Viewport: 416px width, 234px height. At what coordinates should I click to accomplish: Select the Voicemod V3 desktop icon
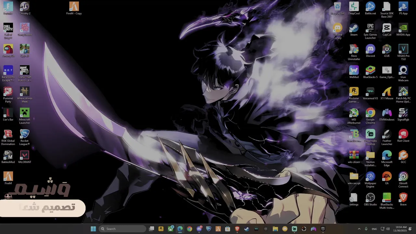pyautogui.click(x=370, y=93)
